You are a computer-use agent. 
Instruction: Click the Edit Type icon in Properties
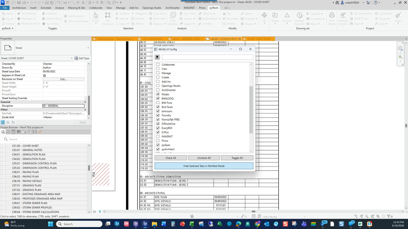76,58
